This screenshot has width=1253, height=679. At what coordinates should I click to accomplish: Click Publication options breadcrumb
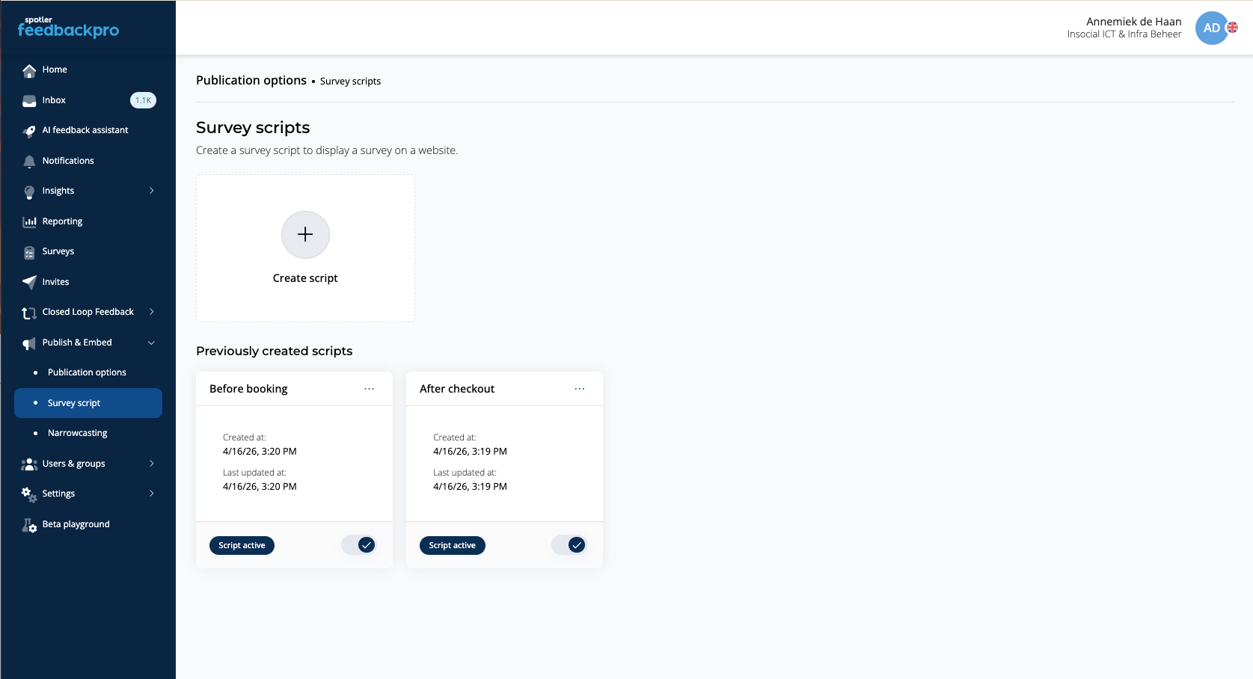(x=251, y=80)
